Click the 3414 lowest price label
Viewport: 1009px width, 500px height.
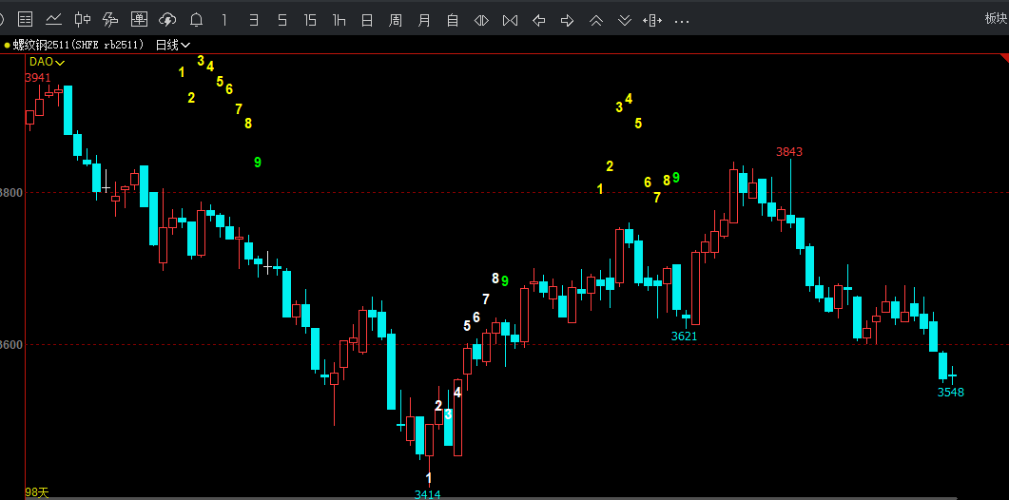(427, 494)
